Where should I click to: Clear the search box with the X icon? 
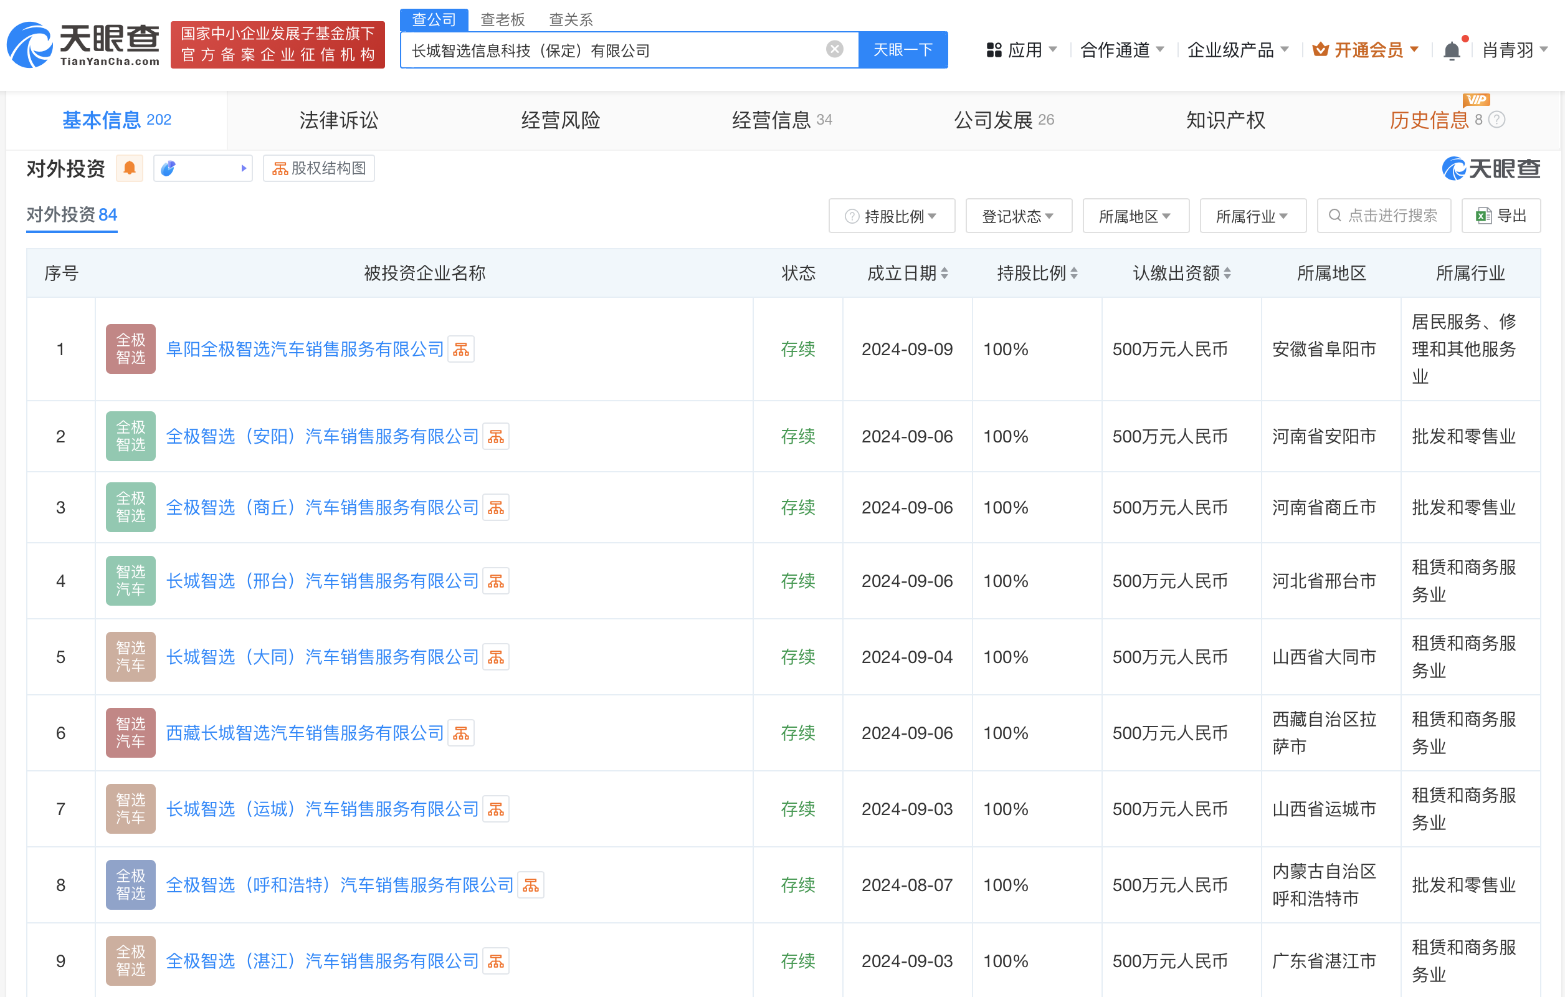coord(834,49)
